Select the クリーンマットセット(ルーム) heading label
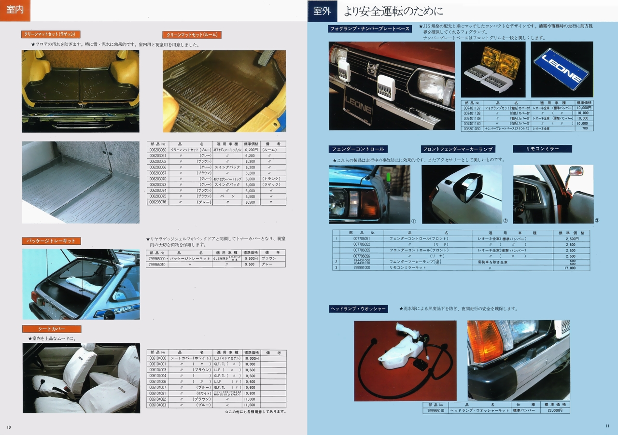The height and width of the screenshot is (435, 618). 192,35
